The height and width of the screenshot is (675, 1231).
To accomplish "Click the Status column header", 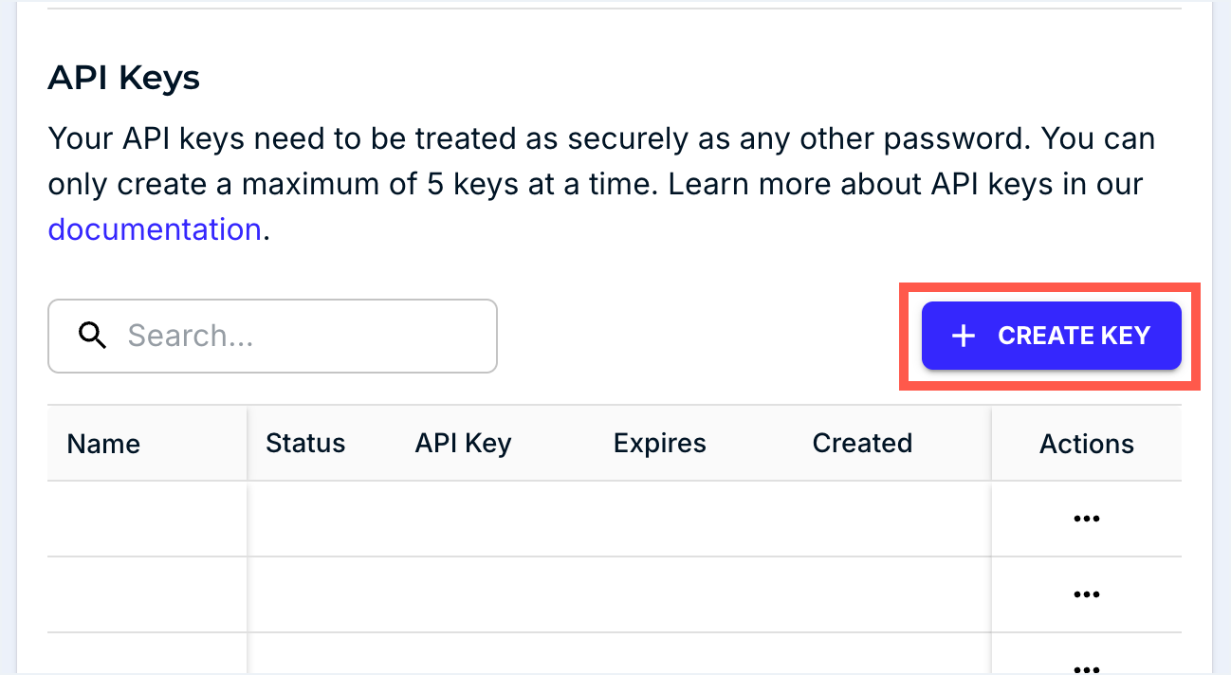I will point(305,444).
